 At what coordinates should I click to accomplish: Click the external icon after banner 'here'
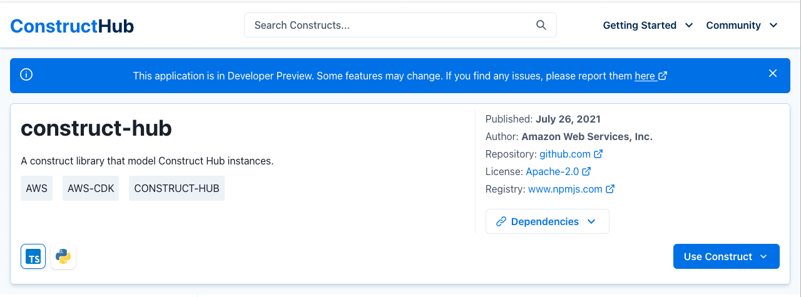663,76
